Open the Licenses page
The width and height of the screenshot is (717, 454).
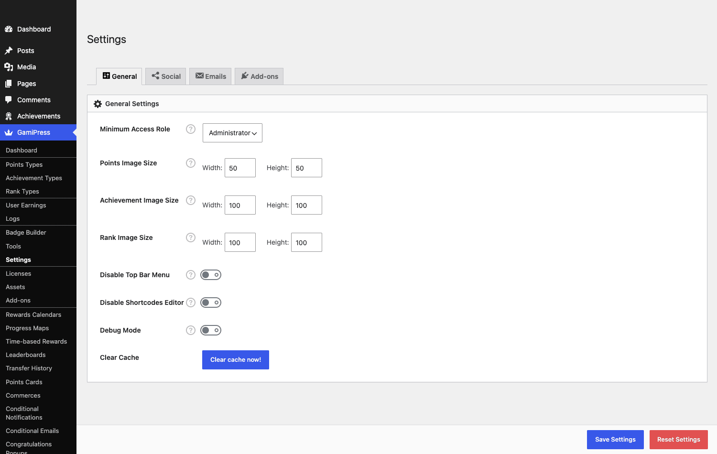pos(38,273)
